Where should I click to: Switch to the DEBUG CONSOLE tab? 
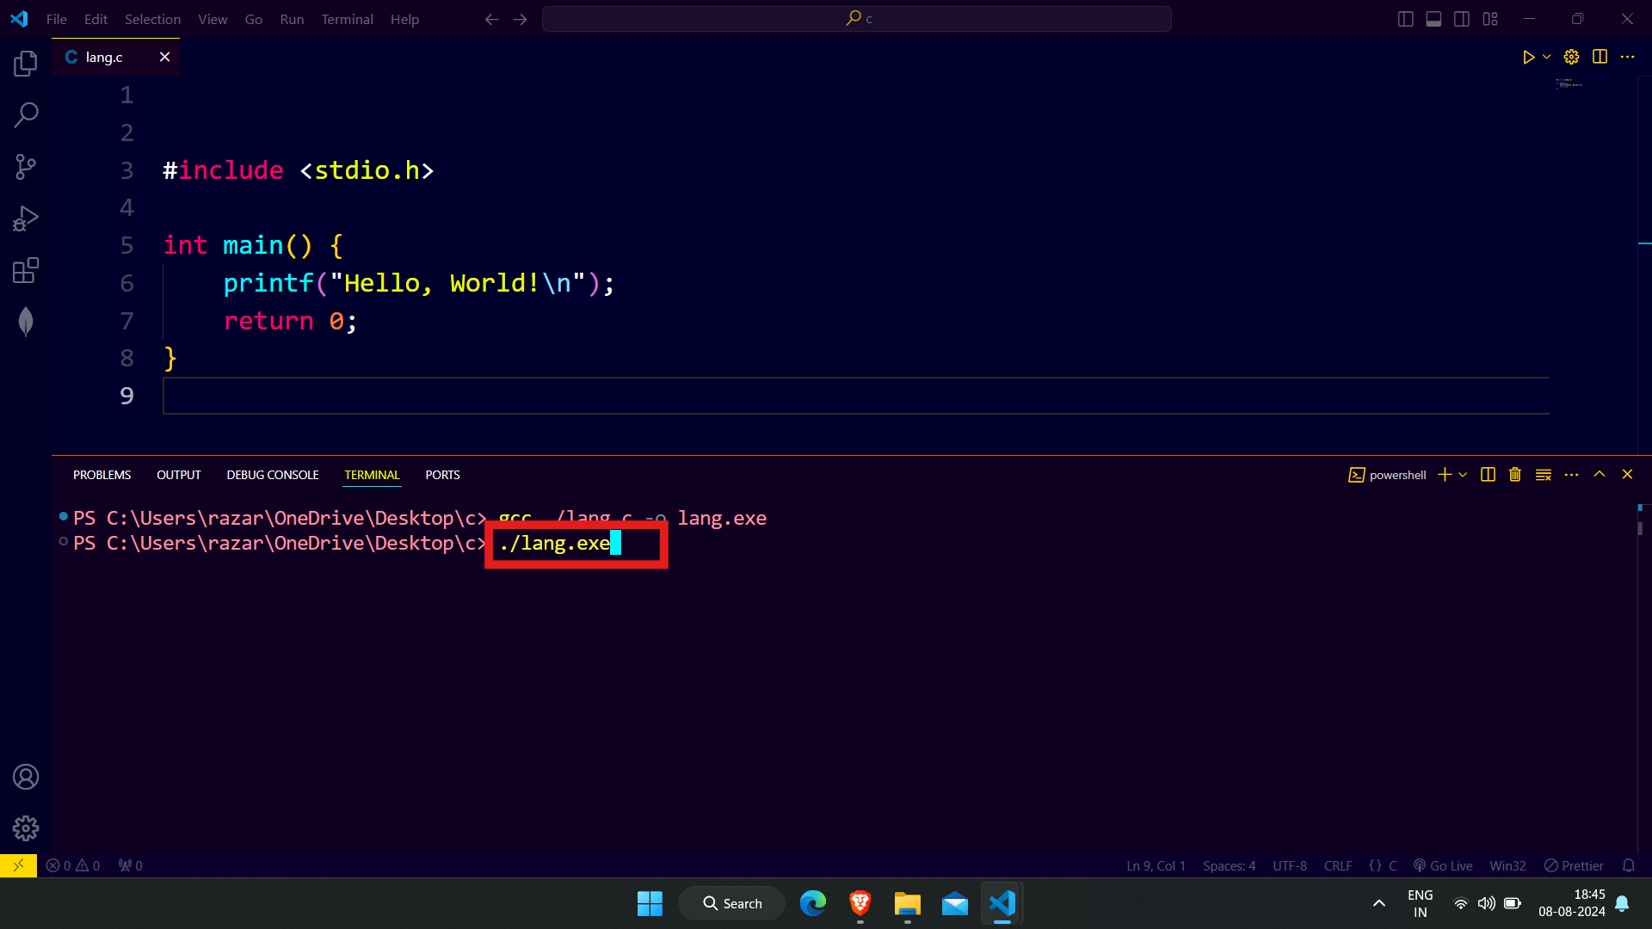[273, 475]
